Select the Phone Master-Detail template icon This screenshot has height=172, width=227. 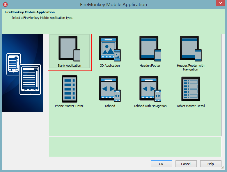pyautogui.click(x=70, y=89)
